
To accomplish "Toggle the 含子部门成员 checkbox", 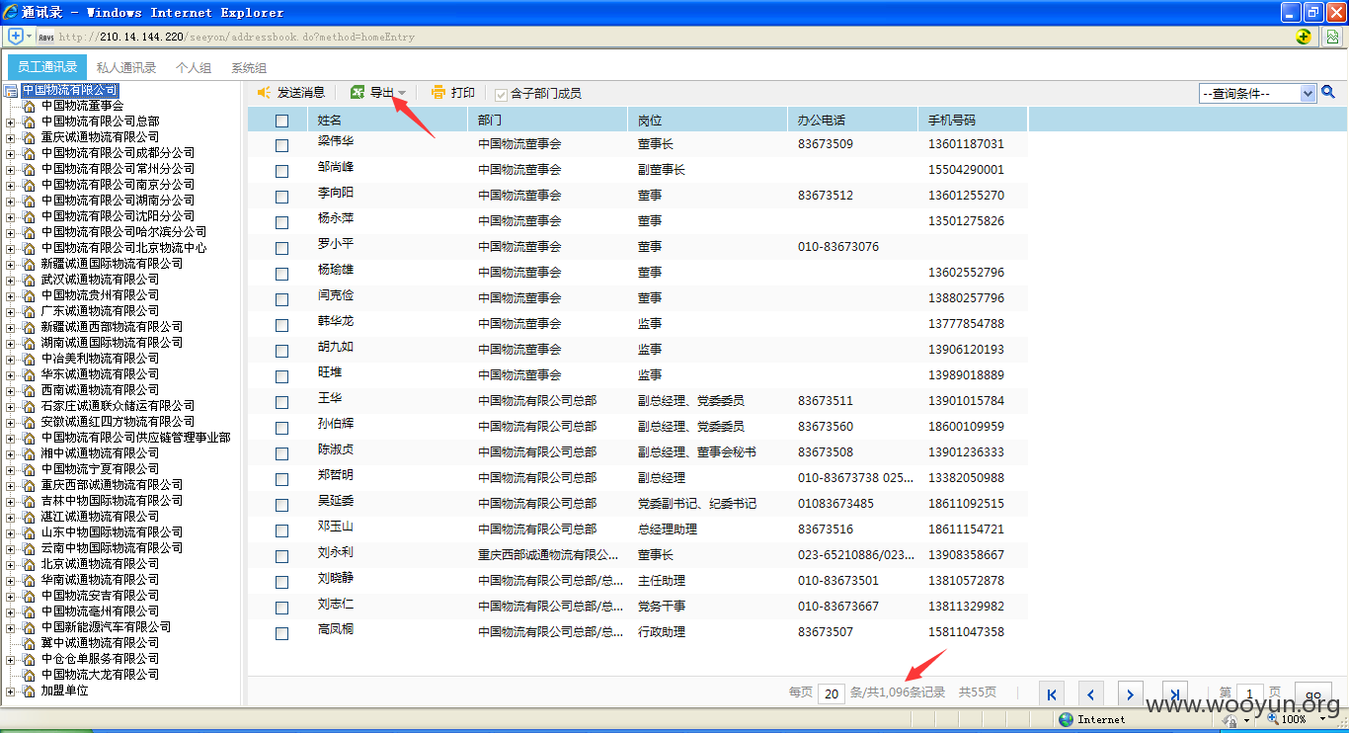I will (501, 94).
